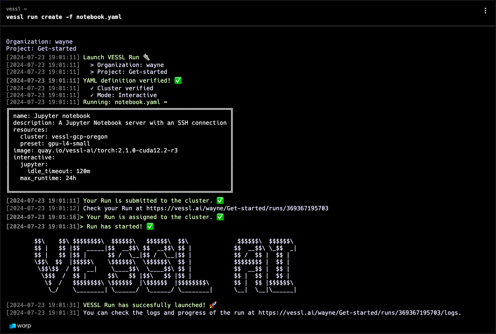496x334 pixels.
Task: Click 'Your Run is submitted to the cluster.' text
Action: 148,200
